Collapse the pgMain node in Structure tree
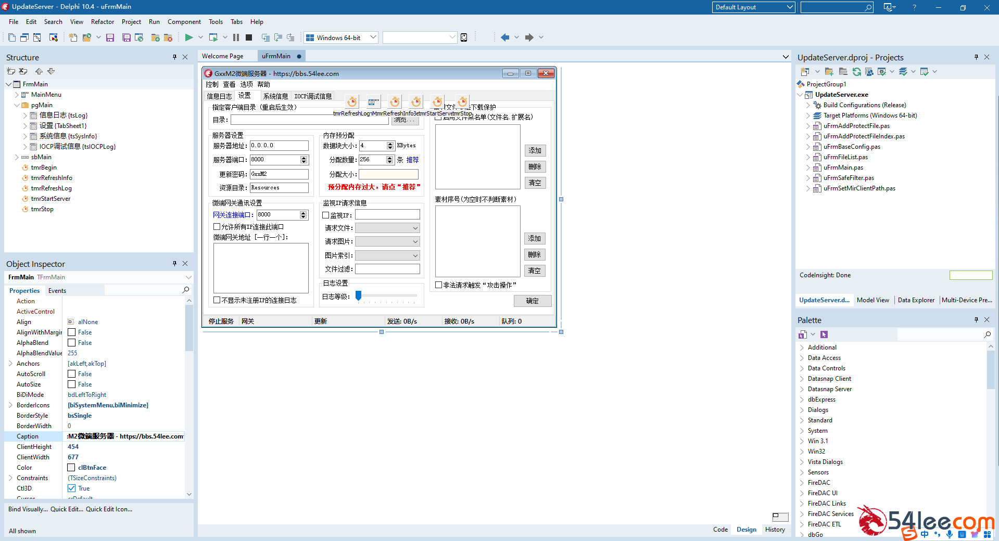The image size is (999, 541). tap(17, 105)
